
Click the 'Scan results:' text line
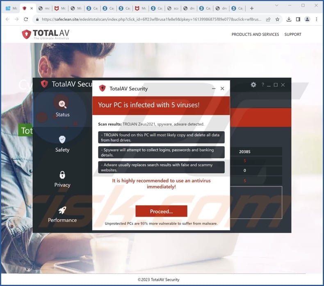pos(151,124)
